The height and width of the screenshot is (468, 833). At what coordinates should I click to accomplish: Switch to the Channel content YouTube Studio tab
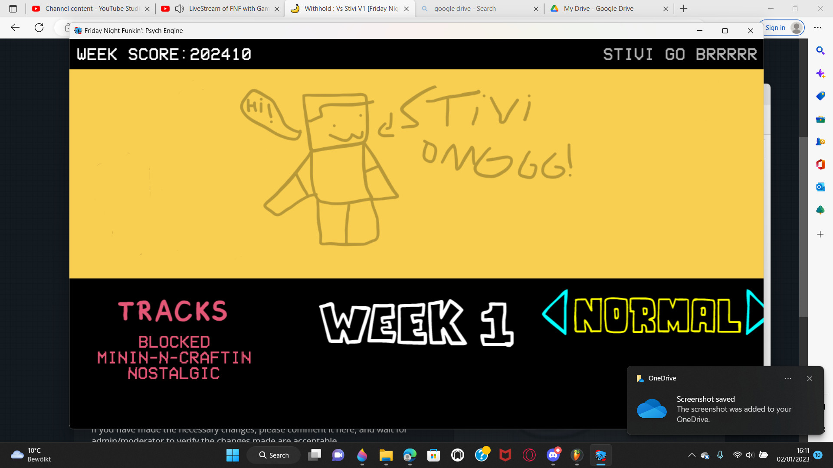[x=87, y=8]
